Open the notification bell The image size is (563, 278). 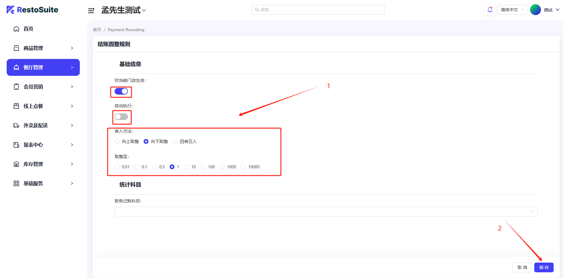coord(490,10)
